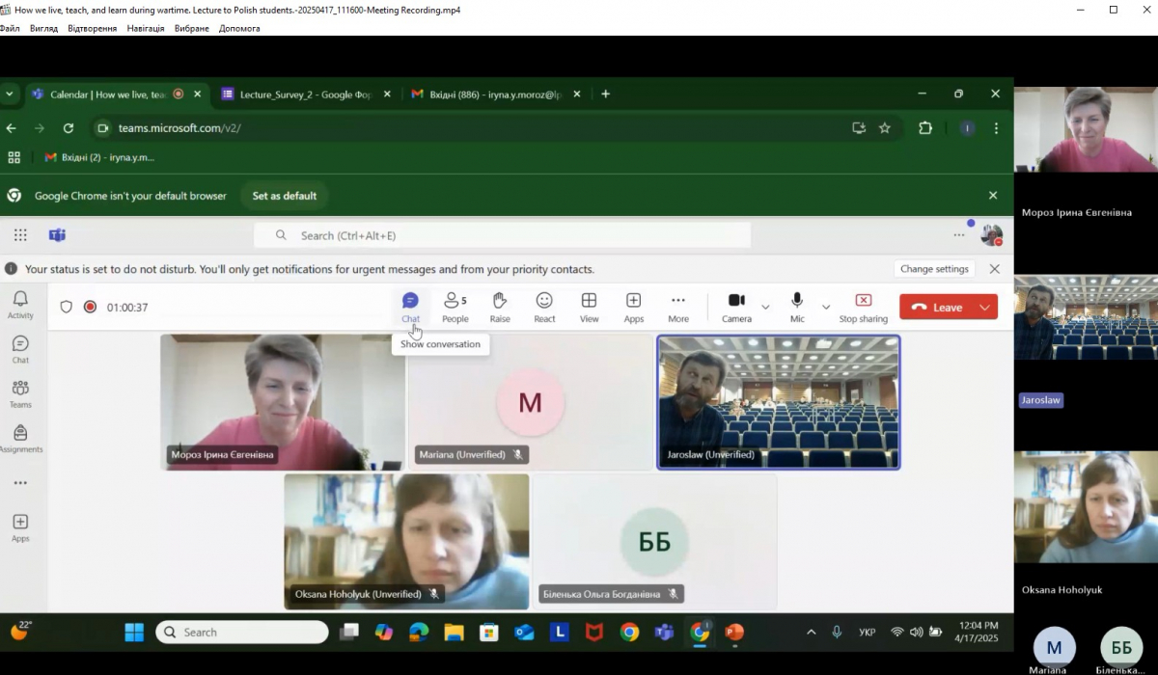Open the View layout options

click(x=589, y=307)
